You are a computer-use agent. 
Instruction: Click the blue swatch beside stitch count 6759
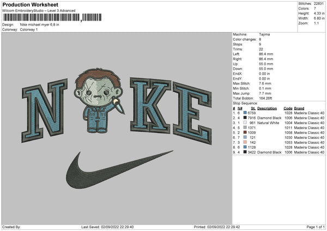[245, 113]
